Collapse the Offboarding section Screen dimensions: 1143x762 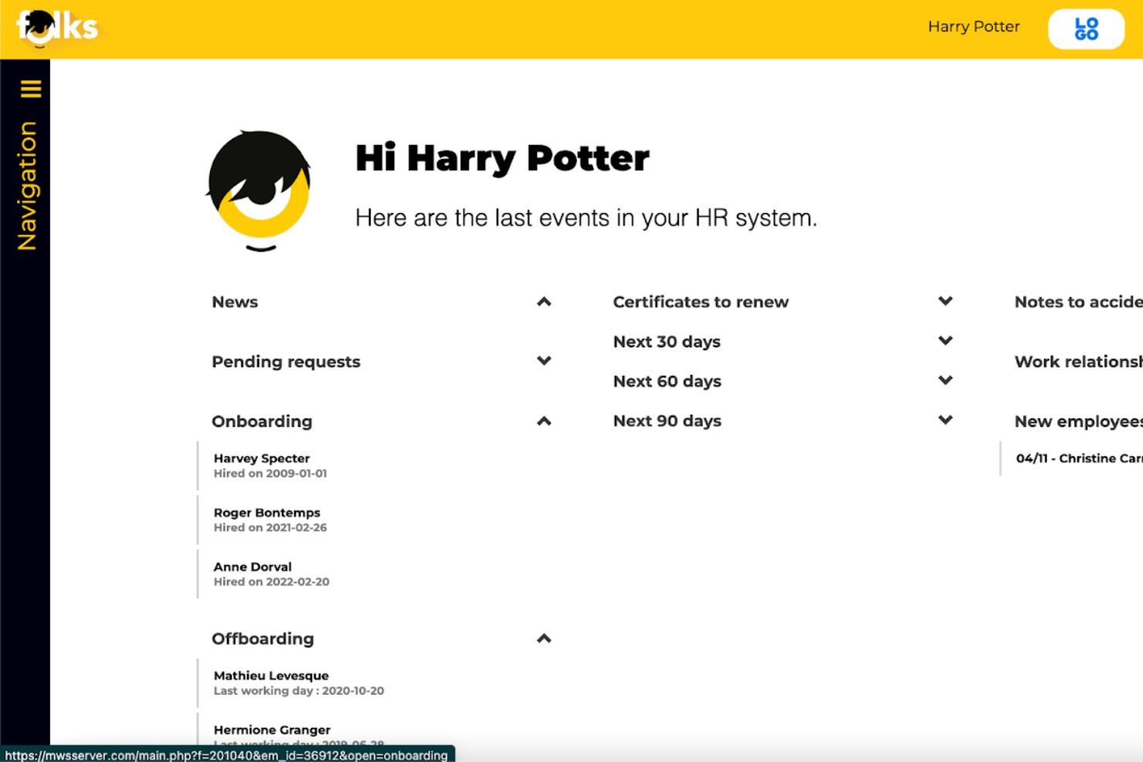pos(544,638)
